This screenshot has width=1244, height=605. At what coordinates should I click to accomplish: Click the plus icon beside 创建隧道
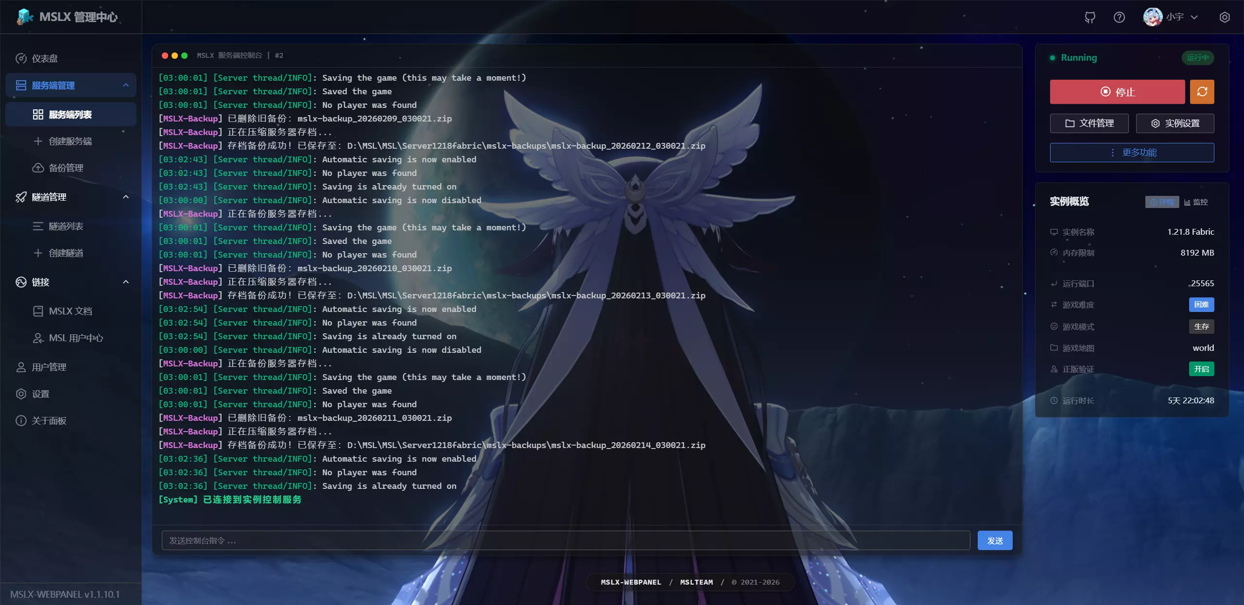point(38,253)
